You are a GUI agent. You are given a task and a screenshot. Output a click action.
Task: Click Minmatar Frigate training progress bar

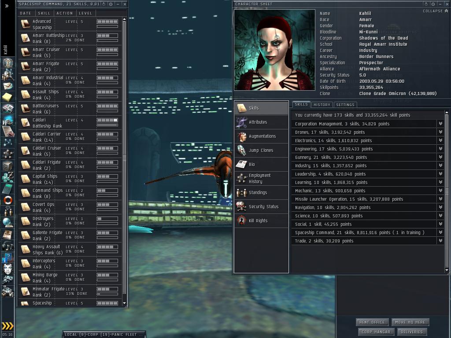tap(107, 294)
